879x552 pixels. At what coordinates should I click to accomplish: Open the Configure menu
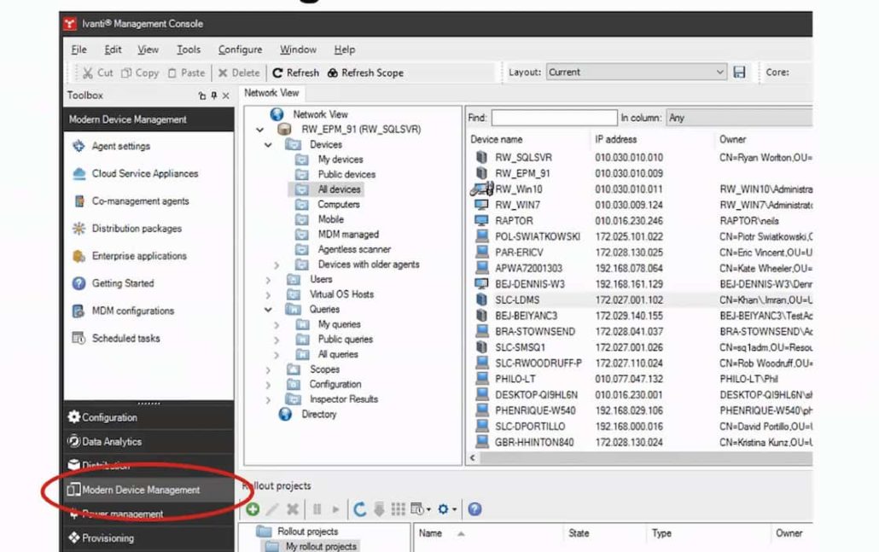[240, 49]
